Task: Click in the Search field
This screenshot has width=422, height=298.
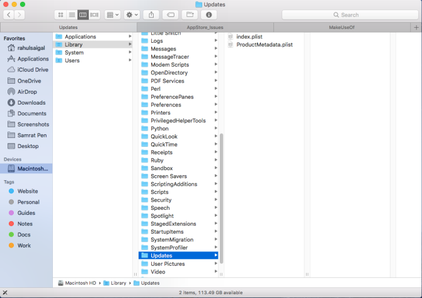Action: pyautogui.click(x=350, y=15)
